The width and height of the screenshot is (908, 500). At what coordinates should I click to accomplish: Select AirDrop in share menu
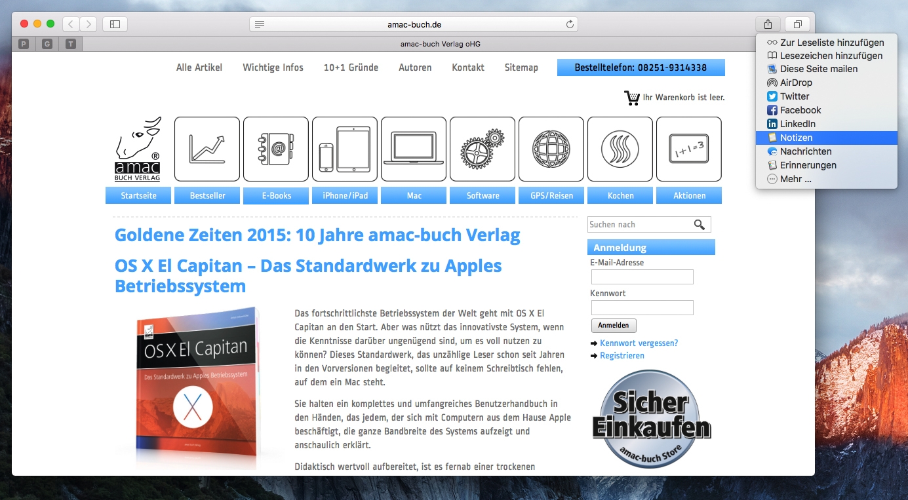coord(826,83)
